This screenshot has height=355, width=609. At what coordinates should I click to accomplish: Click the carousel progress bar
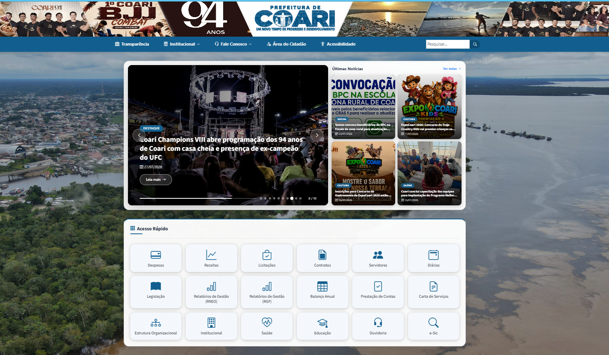(198, 198)
